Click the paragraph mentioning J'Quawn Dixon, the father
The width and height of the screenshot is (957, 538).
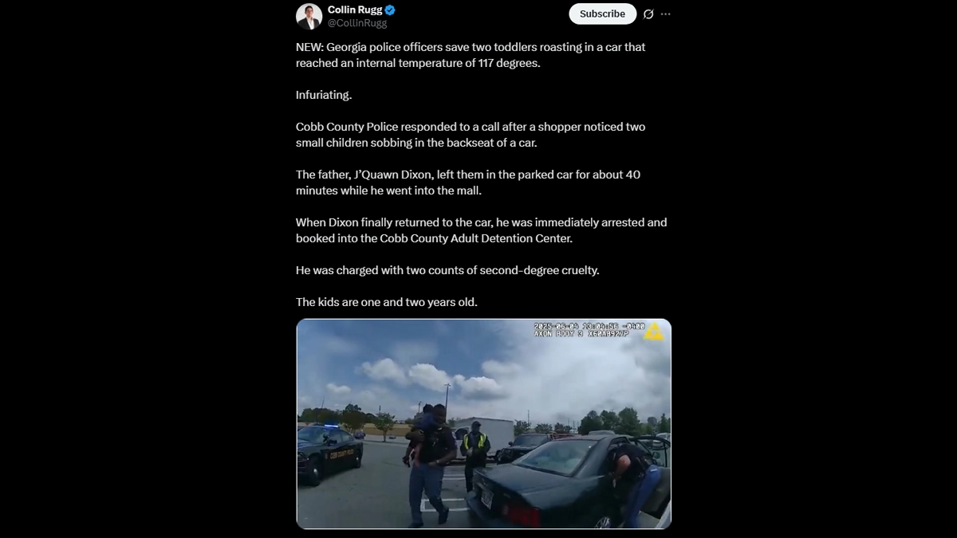(x=468, y=183)
